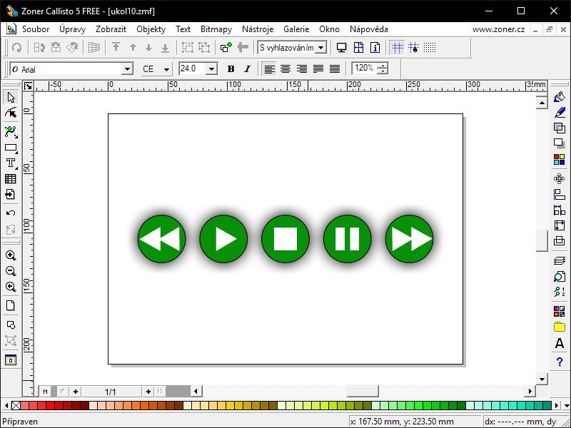Viewport: 571px width, 428px height.
Task: Enable justified text alignment
Action: (318, 68)
